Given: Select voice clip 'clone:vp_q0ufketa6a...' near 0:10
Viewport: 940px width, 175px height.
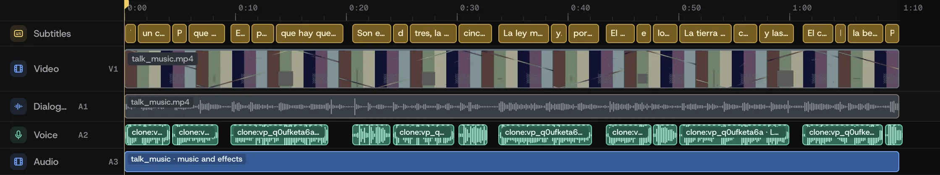Looking at the screenshot, I should click(x=279, y=135).
